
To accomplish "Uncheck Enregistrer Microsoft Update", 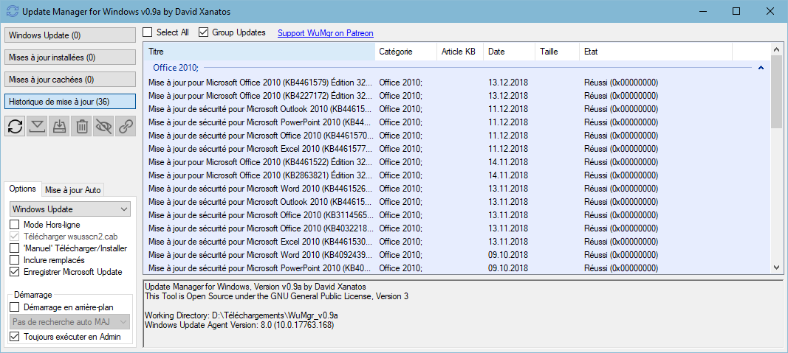I will [x=15, y=272].
